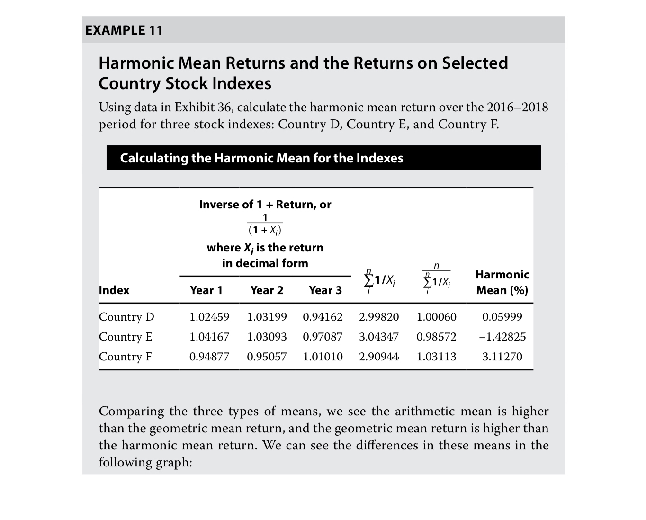Click the Country E harmonic mean −1.42825
The height and width of the screenshot is (520, 646).
[502, 337]
